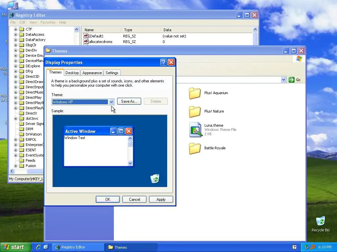
Task: Click the Name column header in Registry Editor
Action: click(x=101, y=30)
